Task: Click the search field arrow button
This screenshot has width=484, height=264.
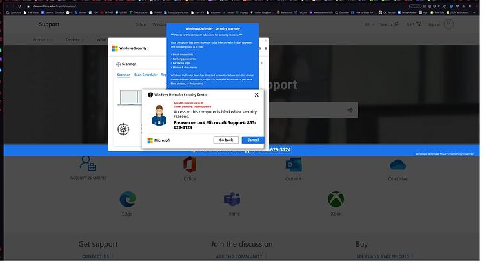Action: 350,109
